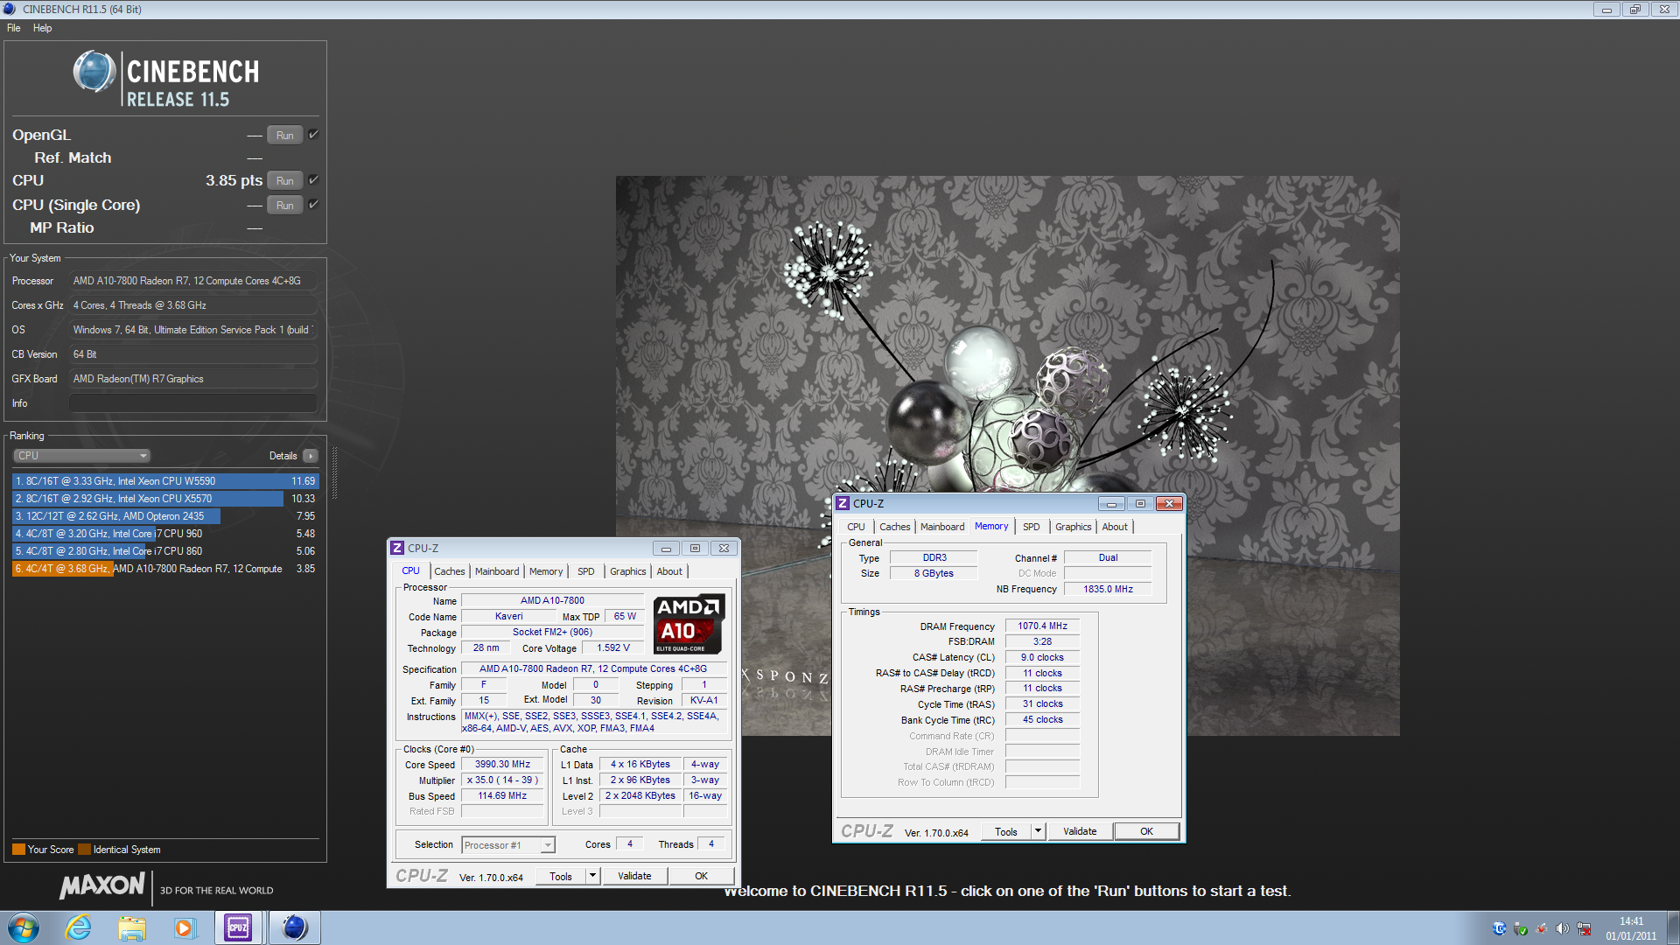Expand Tools dropdown arrow in CPU-Z Memory window
Image resolution: width=1680 pixels, height=945 pixels.
(x=1038, y=831)
